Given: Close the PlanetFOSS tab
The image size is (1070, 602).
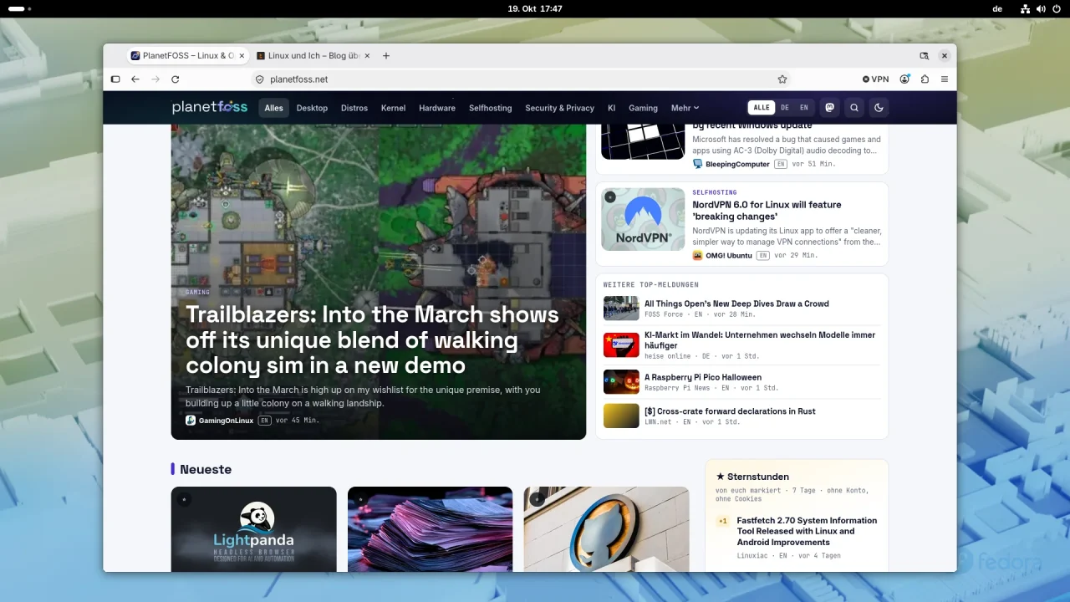Looking at the screenshot, I should (242, 56).
